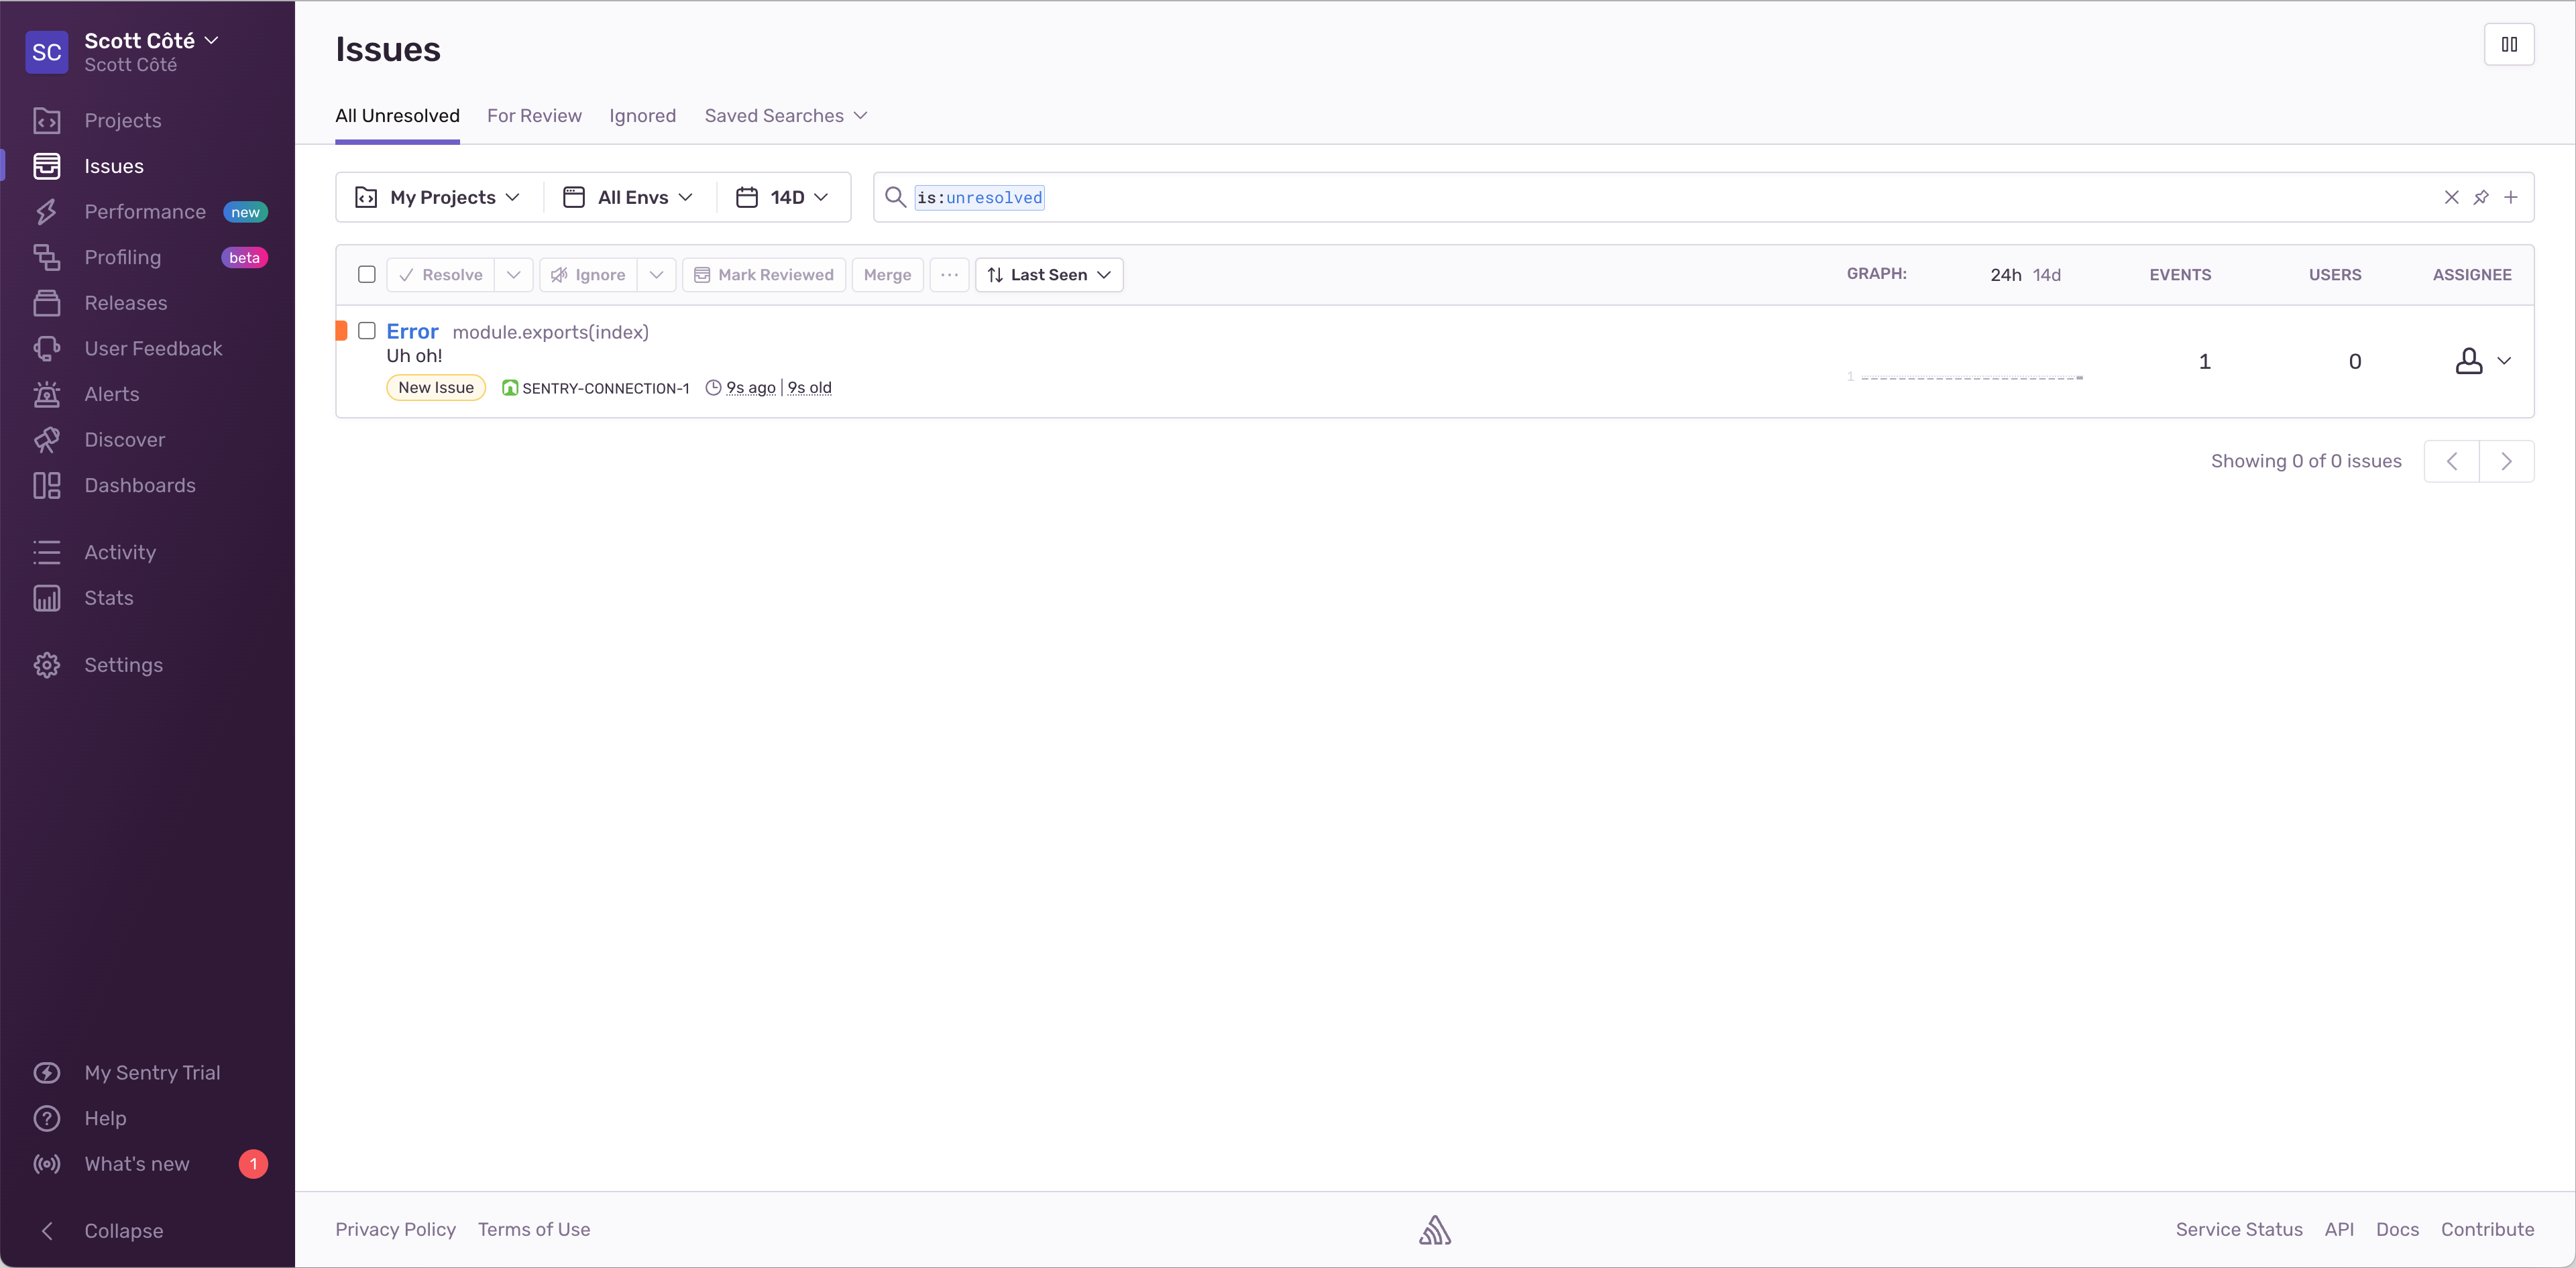Go to Releases in sidebar
The height and width of the screenshot is (1268, 2576).
point(126,303)
